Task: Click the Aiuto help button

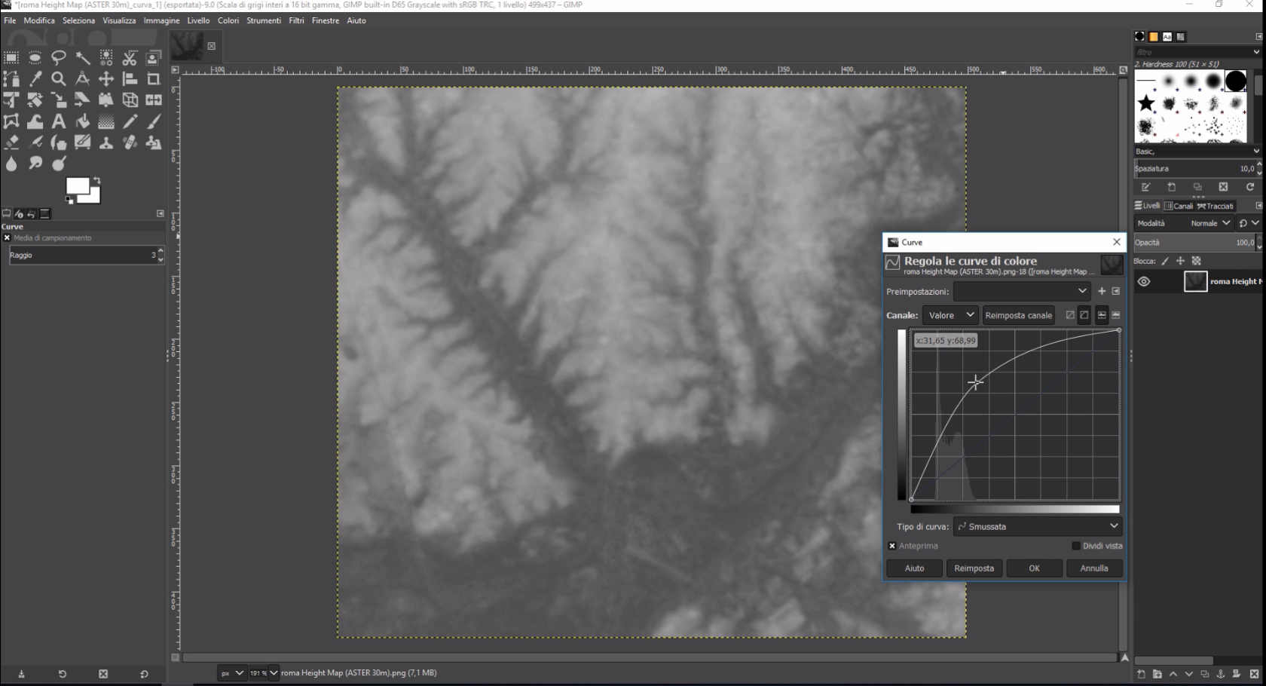Action: tap(914, 568)
